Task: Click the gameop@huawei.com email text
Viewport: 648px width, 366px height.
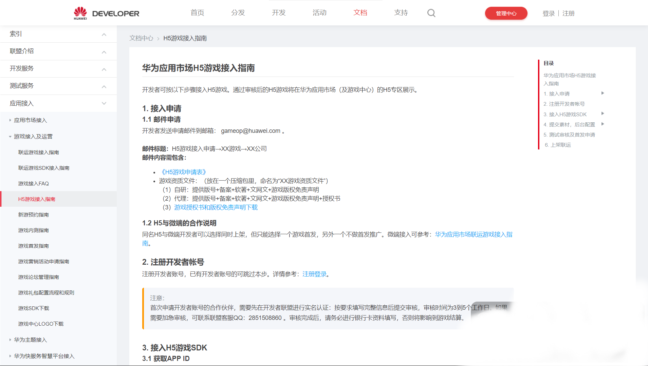Action: pyautogui.click(x=251, y=131)
